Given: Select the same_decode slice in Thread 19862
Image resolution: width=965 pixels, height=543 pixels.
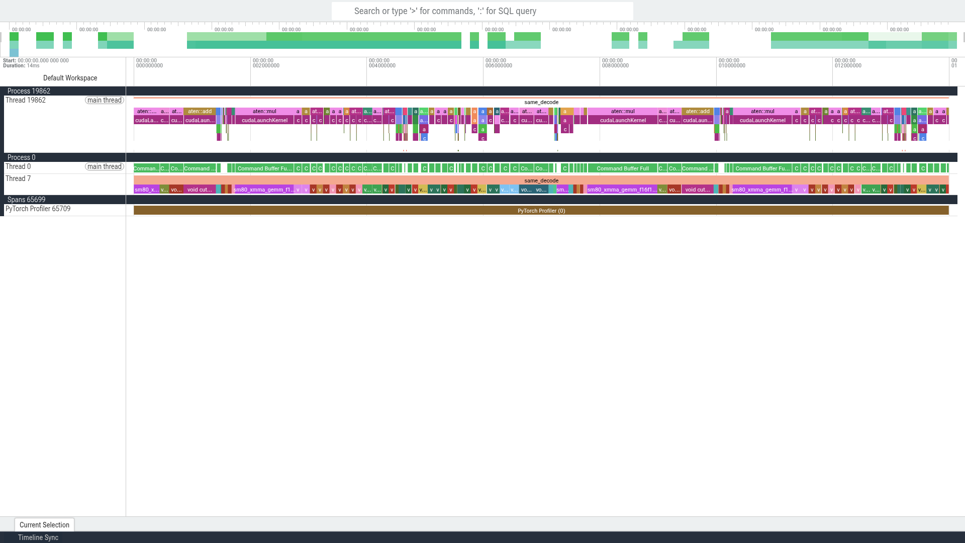Looking at the screenshot, I should pos(541,102).
